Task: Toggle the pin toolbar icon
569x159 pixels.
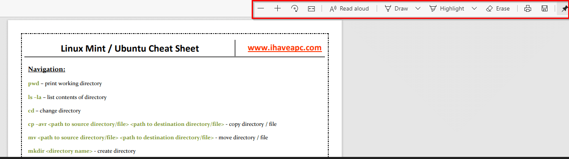Action: [564, 8]
